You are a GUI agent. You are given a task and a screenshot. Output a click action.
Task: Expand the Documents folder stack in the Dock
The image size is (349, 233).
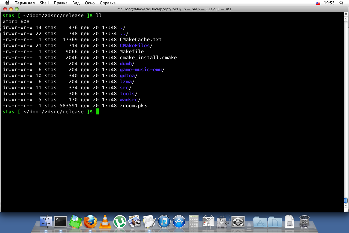pos(275,221)
